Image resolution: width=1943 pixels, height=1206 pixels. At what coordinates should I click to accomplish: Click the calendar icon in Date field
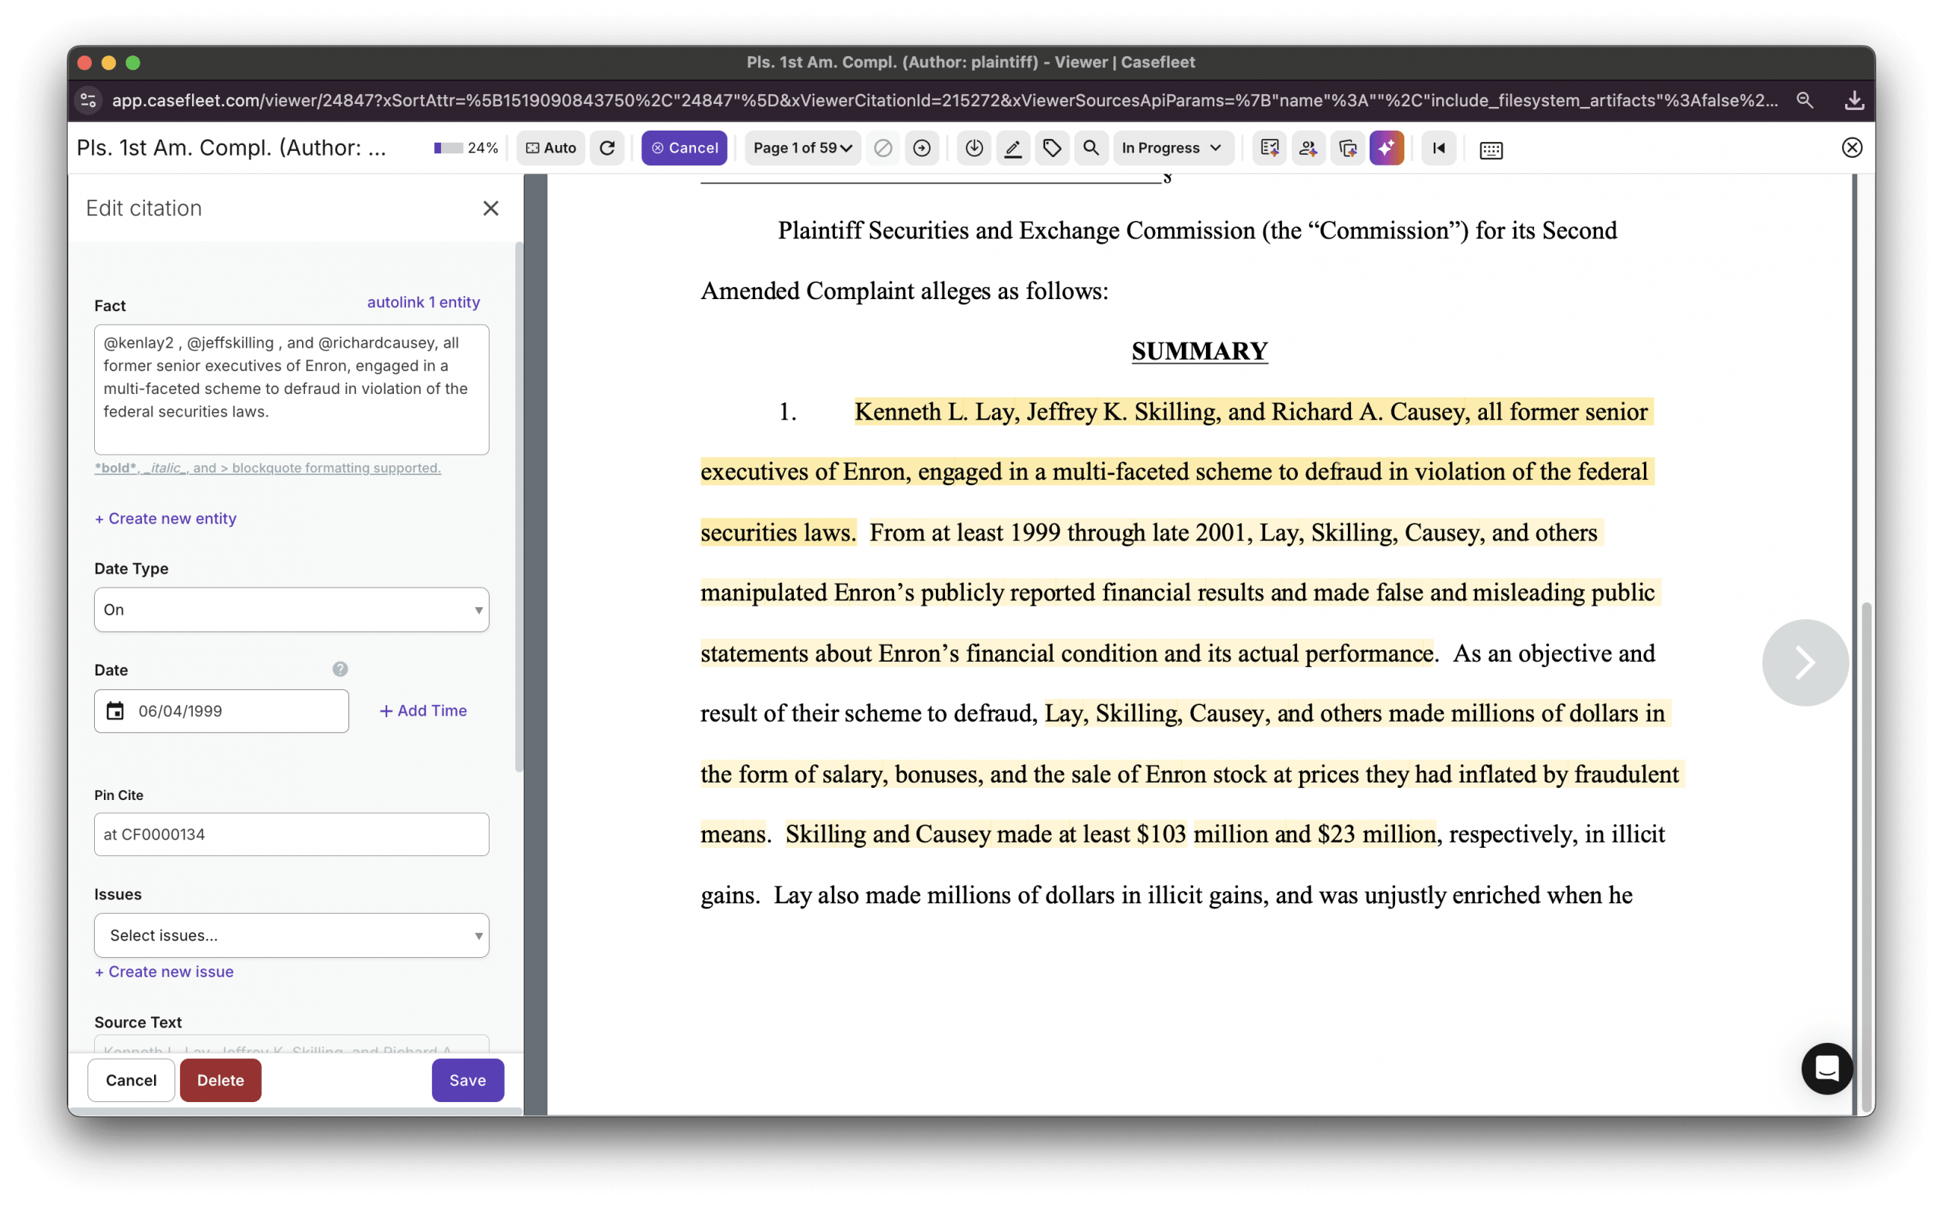coord(115,711)
